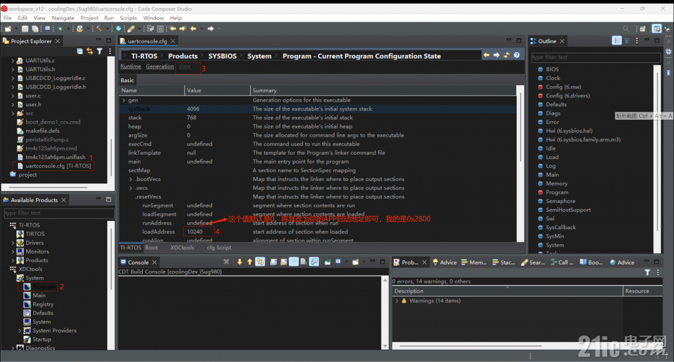The width and height of the screenshot is (674, 362).
Task: Select tm4c123ah6pm.uniflash file
Action: 55,157
